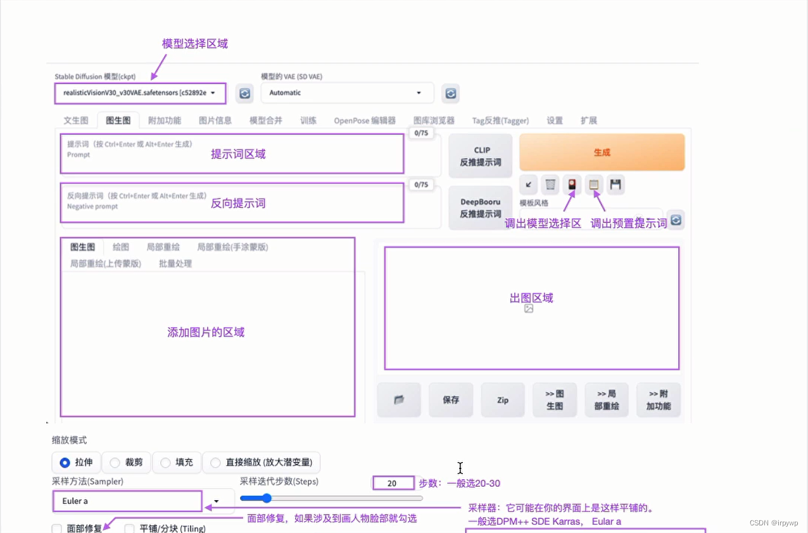
Task: Select the 局部重绘(手涂蒙版) sub-tab
Action: point(232,247)
